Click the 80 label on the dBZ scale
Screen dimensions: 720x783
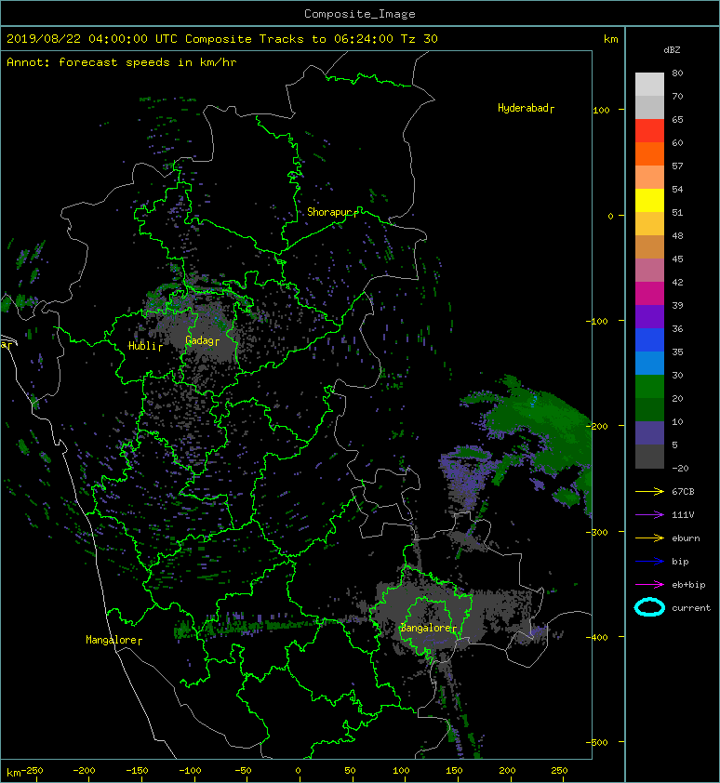[677, 73]
